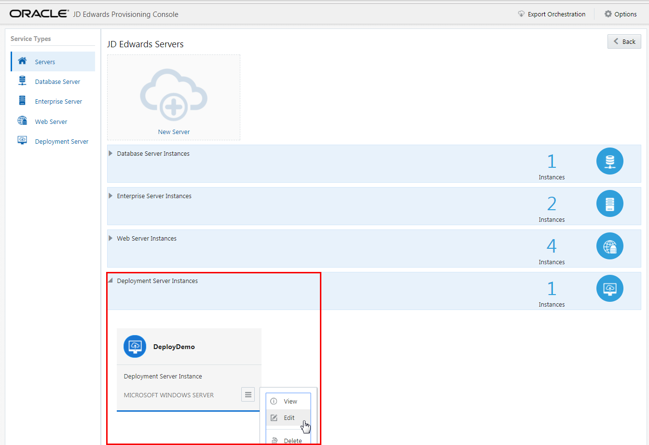
Task: Click the New Server tile
Action: pos(173,97)
